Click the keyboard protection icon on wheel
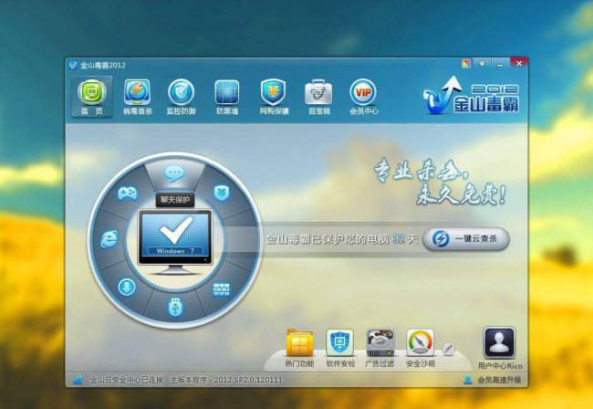The image size is (593, 409). pyautogui.click(x=222, y=289)
